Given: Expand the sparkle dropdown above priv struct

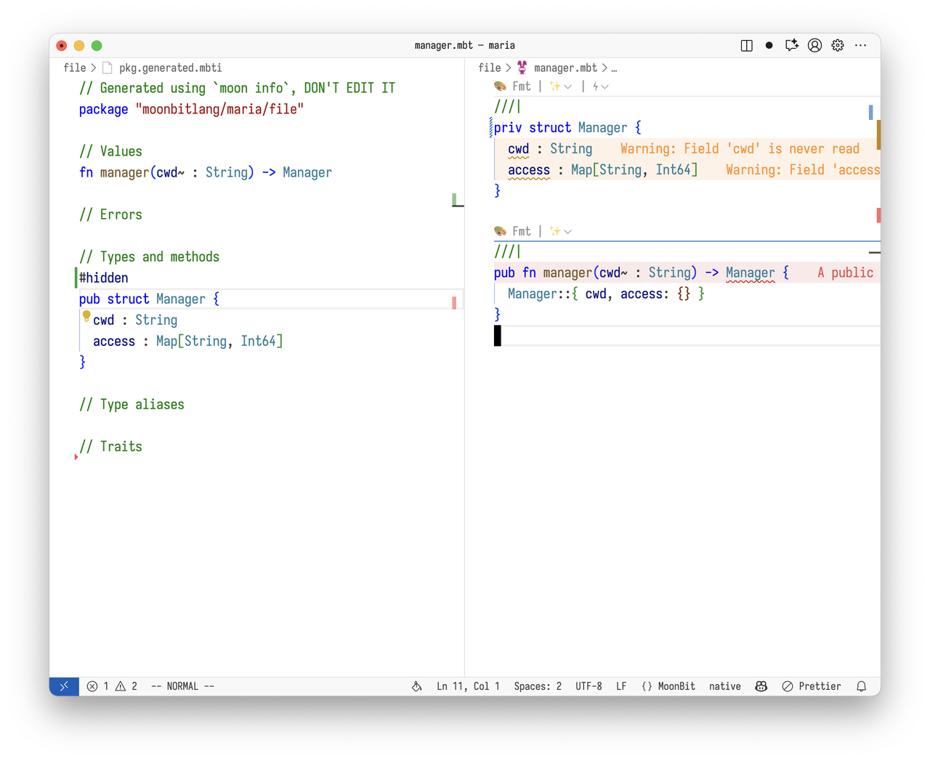Looking at the screenshot, I should [x=560, y=86].
